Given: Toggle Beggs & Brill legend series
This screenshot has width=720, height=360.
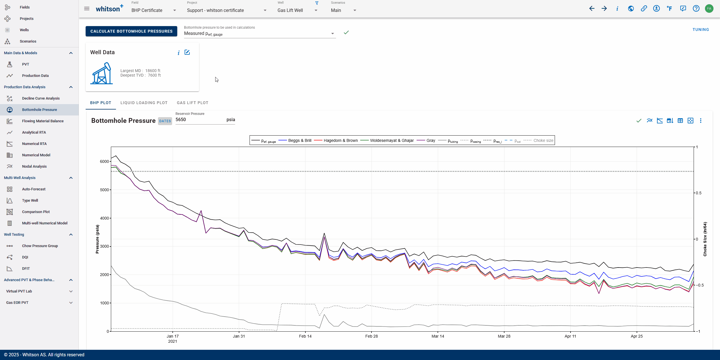Looking at the screenshot, I should point(295,140).
